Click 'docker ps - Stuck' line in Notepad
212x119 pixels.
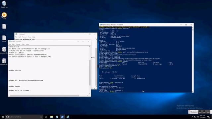[16, 53]
